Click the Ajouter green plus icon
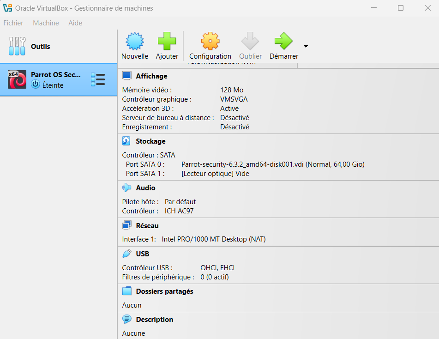Image resolution: width=439 pixels, height=339 pixels. click(x=167, y=41)
